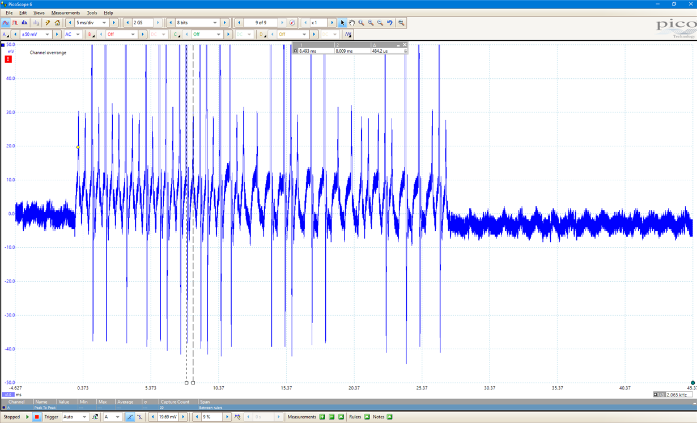Screen dimensions: 697x423
Task: Switch to Spectrum mode icon
Action: [x=24, y=23]
